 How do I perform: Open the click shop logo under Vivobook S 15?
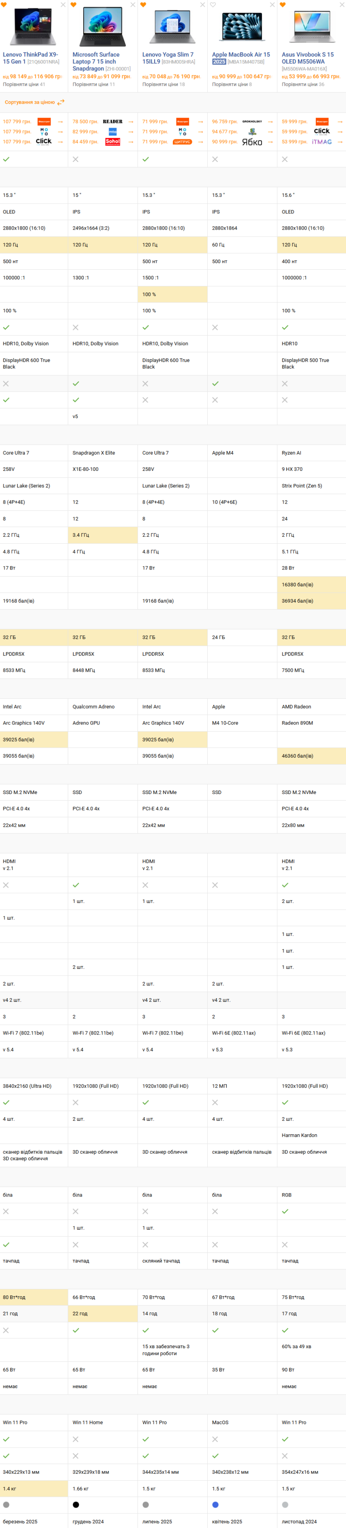coord(322,132)
